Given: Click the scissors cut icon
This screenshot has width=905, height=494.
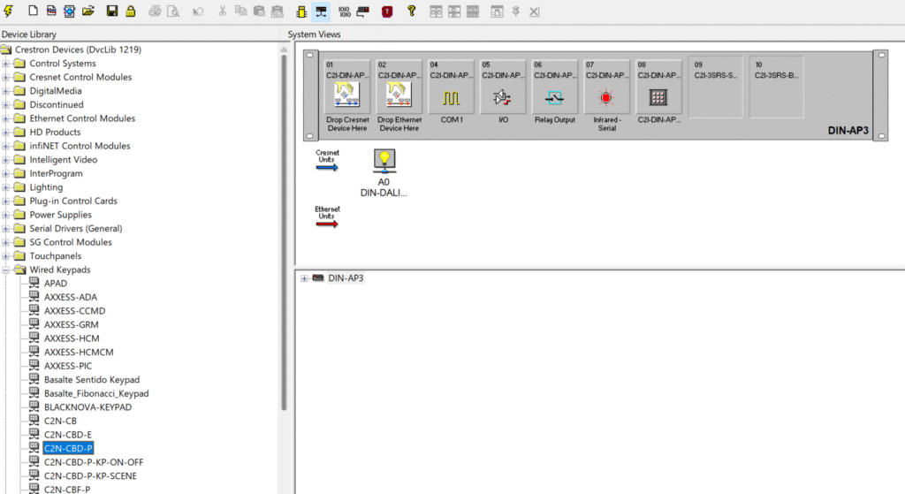Looking at the screenshot, I should point(222,11).
